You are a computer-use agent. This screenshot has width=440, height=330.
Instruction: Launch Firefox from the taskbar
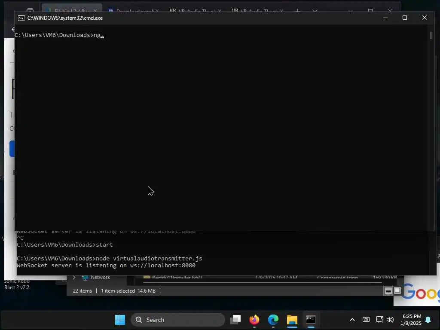254,320
